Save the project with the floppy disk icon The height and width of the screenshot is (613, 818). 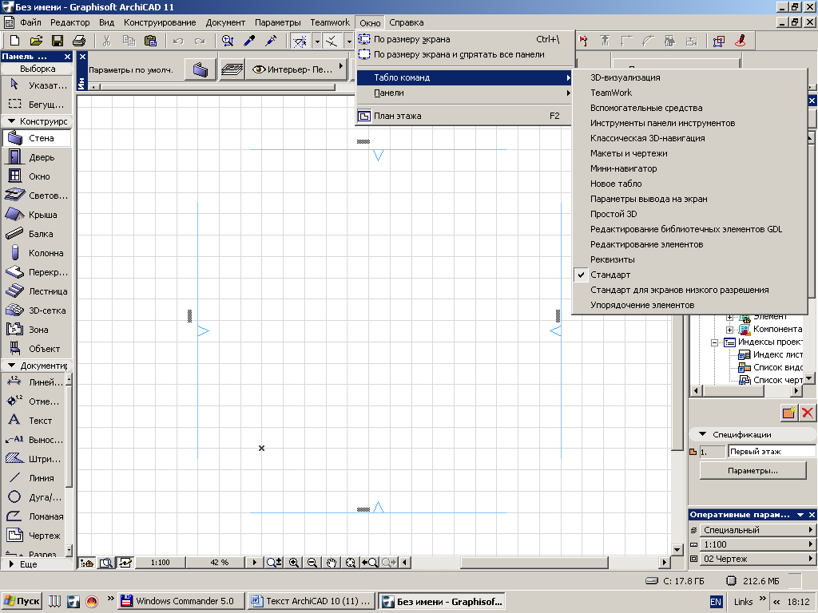coord(58,41)
